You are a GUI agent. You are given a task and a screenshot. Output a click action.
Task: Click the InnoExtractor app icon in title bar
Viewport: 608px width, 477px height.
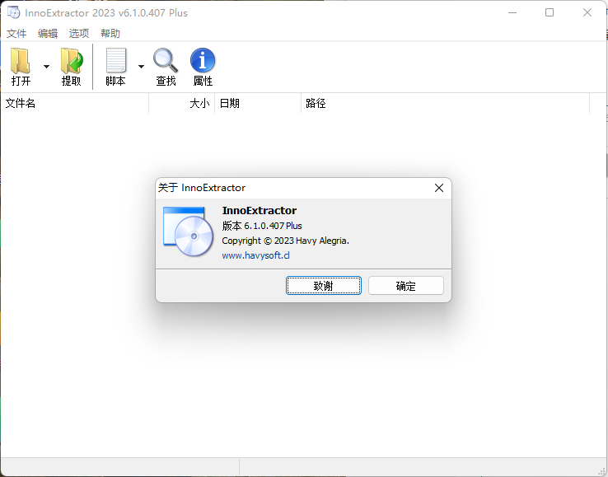(x=13, y=12)
